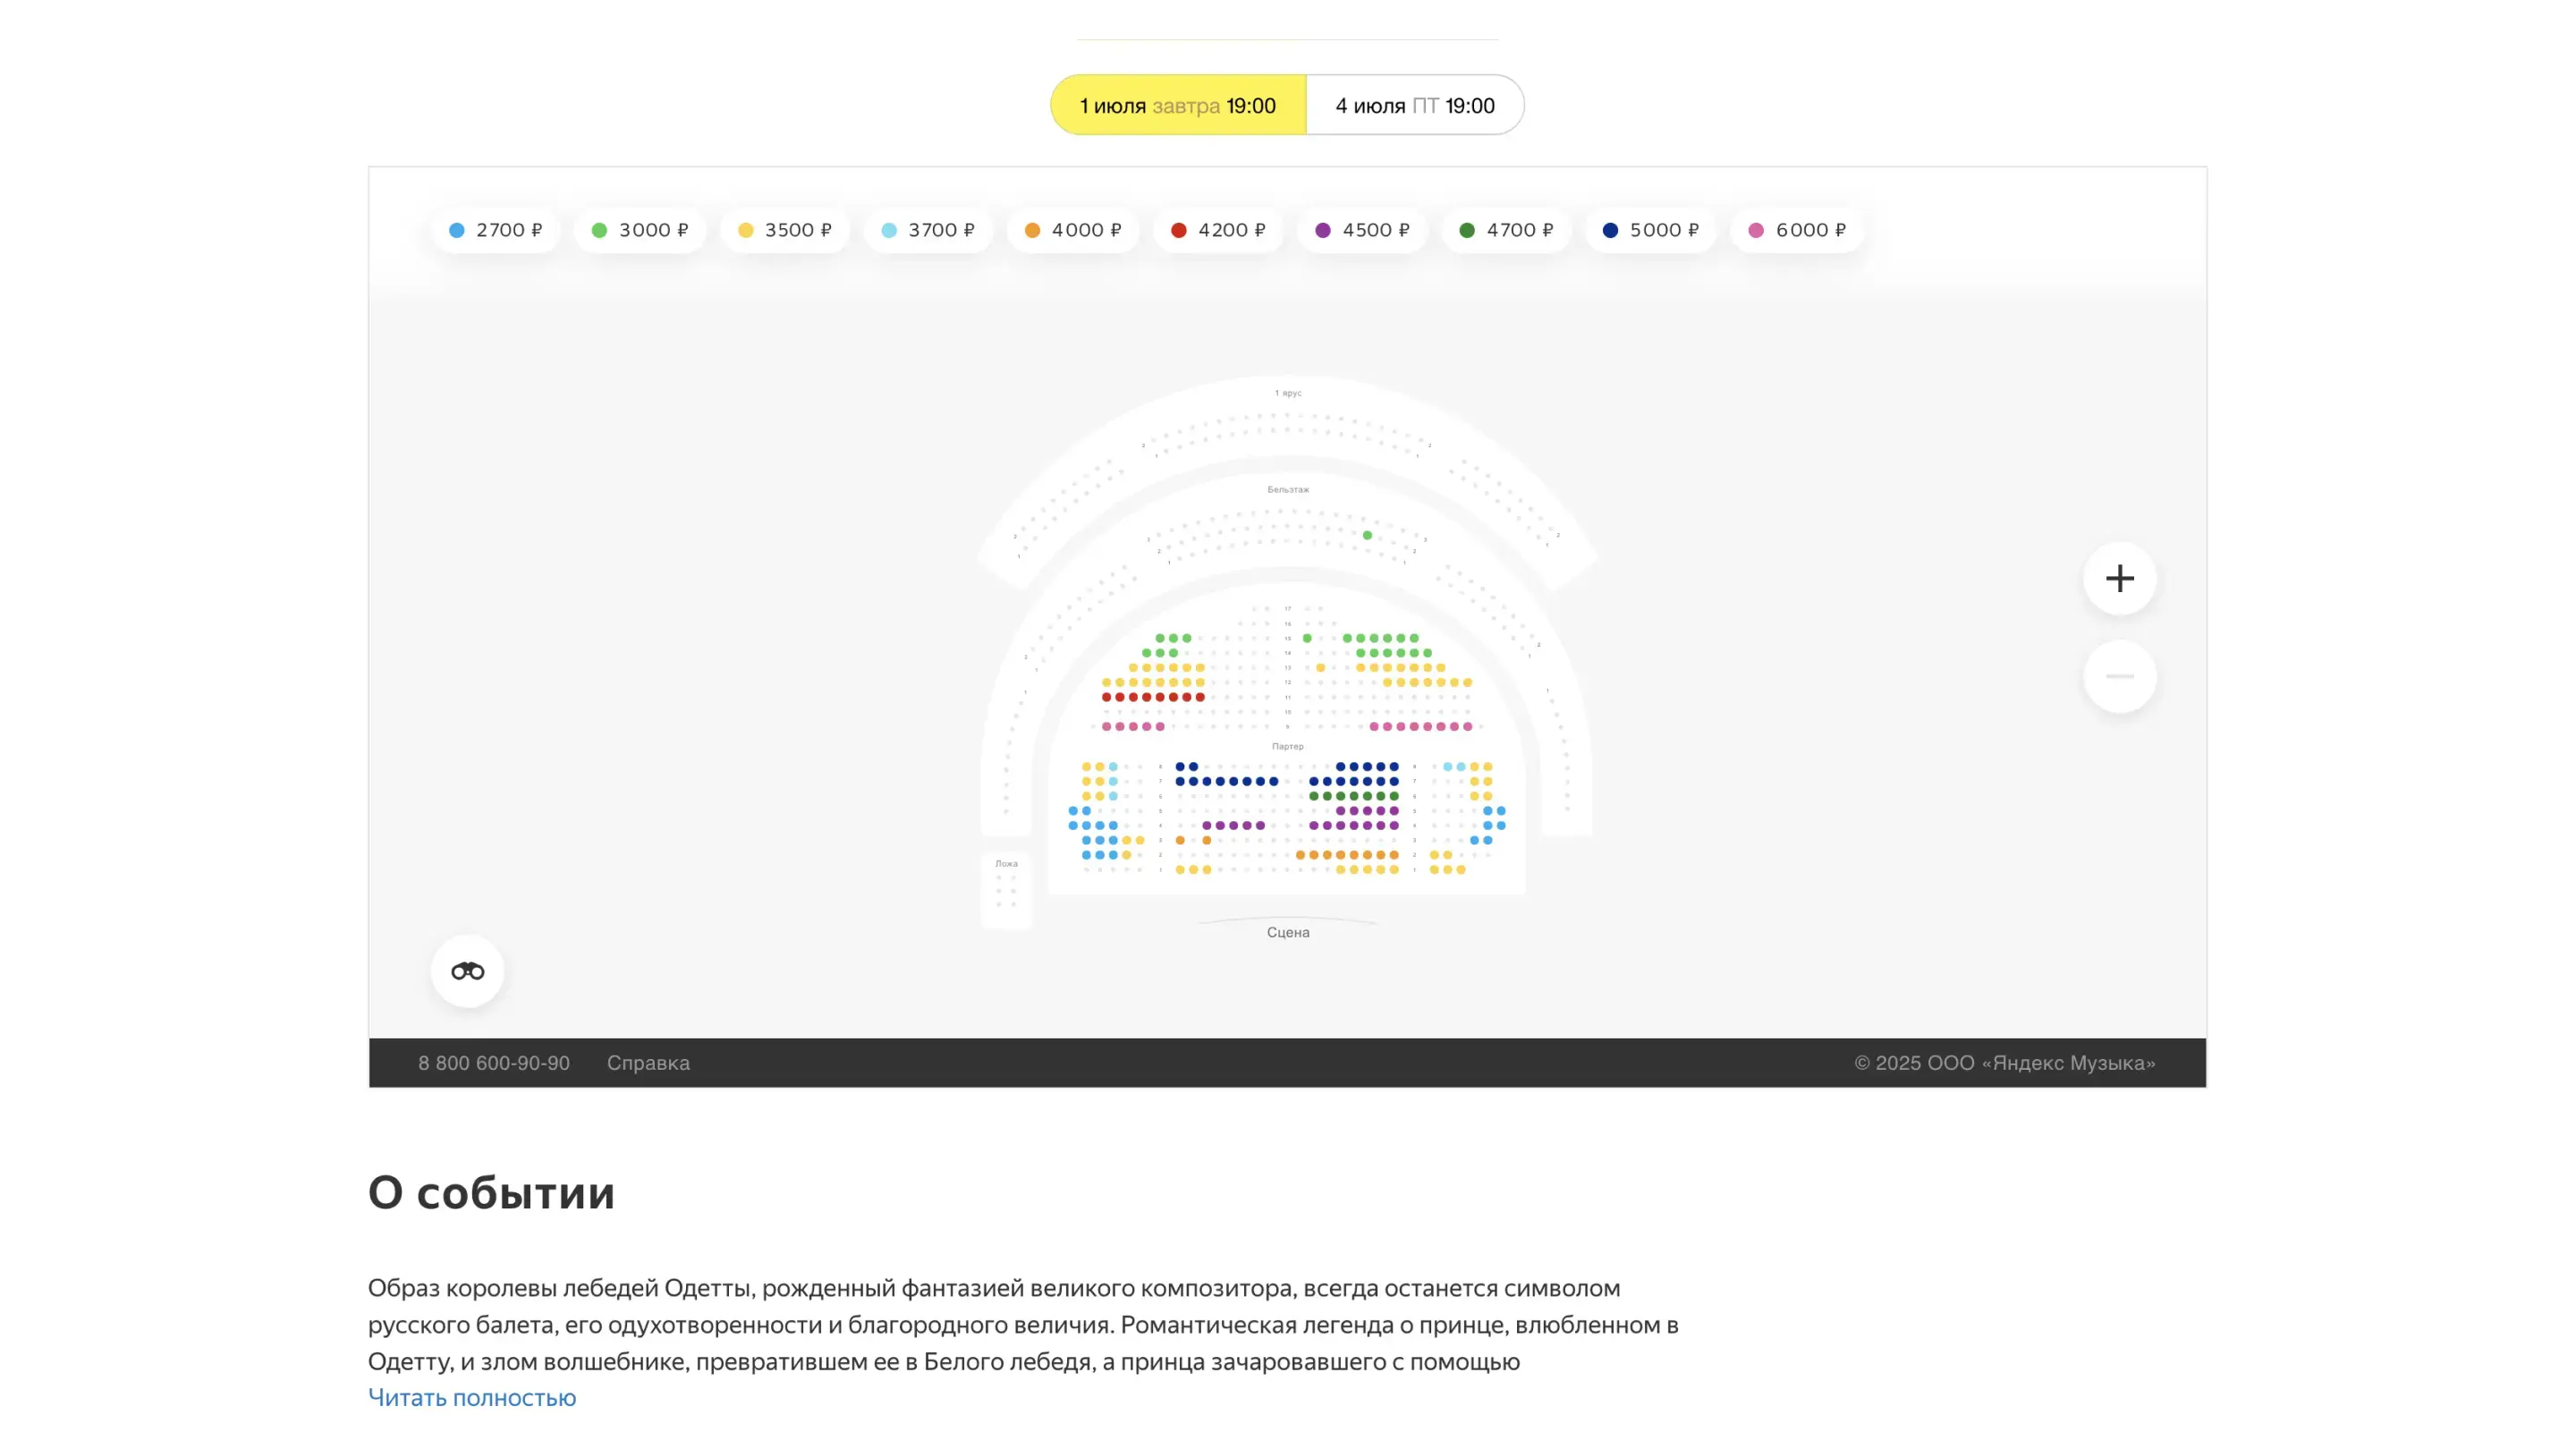Image resolution: width=2576 pixels, height=1449 pixels.
Task: Choose the 4000 ₽ price category
Action: 1072,230
